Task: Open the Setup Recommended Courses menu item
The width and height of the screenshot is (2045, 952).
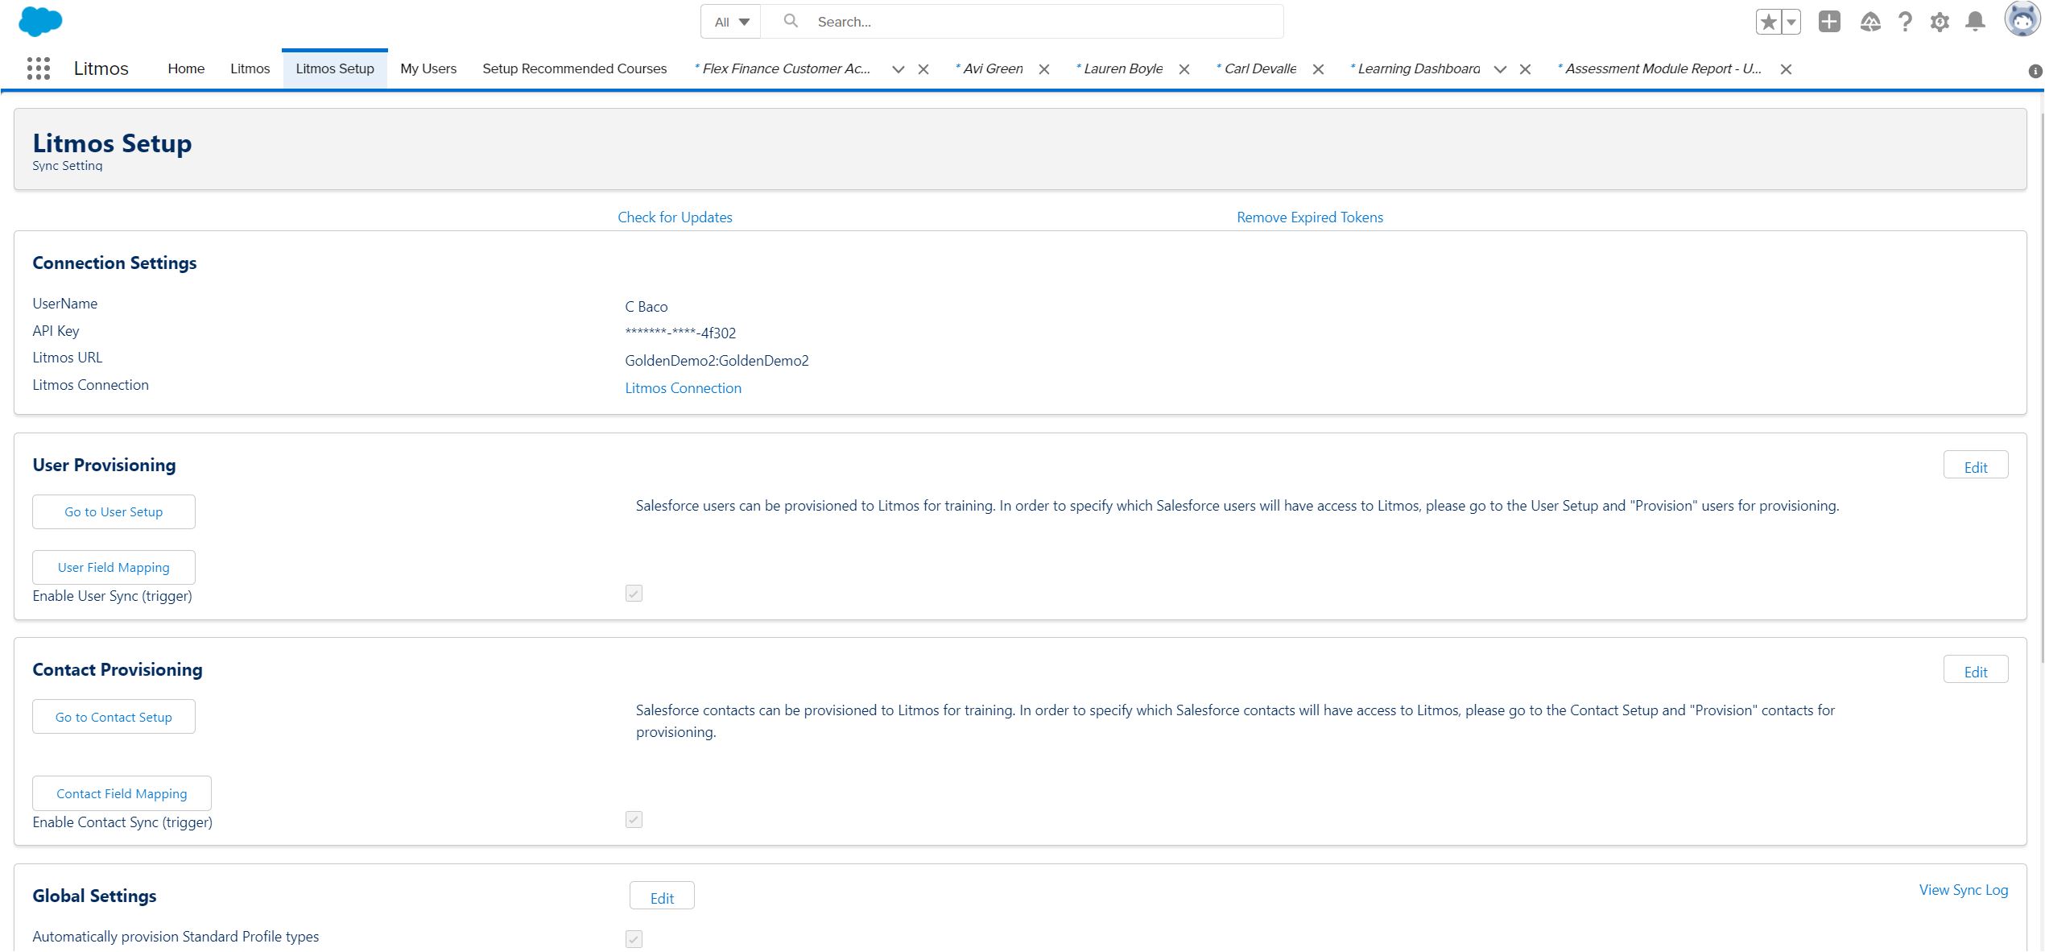Action: [573, 68]
